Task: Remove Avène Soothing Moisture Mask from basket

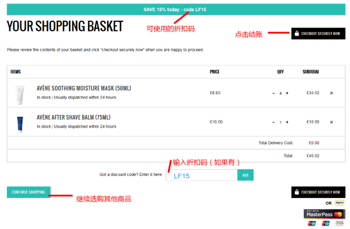Action: point(331,93)
